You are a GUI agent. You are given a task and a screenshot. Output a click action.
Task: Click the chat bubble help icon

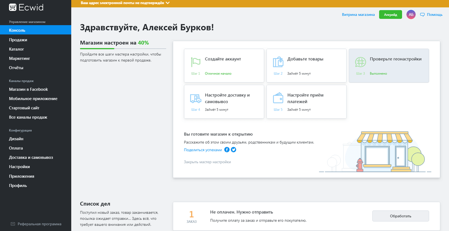pos(422,15)
